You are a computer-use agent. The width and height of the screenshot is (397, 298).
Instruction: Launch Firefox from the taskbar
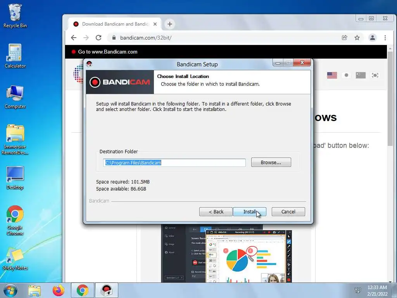pos(58,290)
